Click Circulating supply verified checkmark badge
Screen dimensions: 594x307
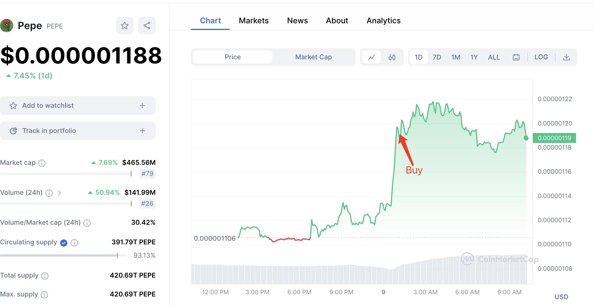[x=64, y=243]
